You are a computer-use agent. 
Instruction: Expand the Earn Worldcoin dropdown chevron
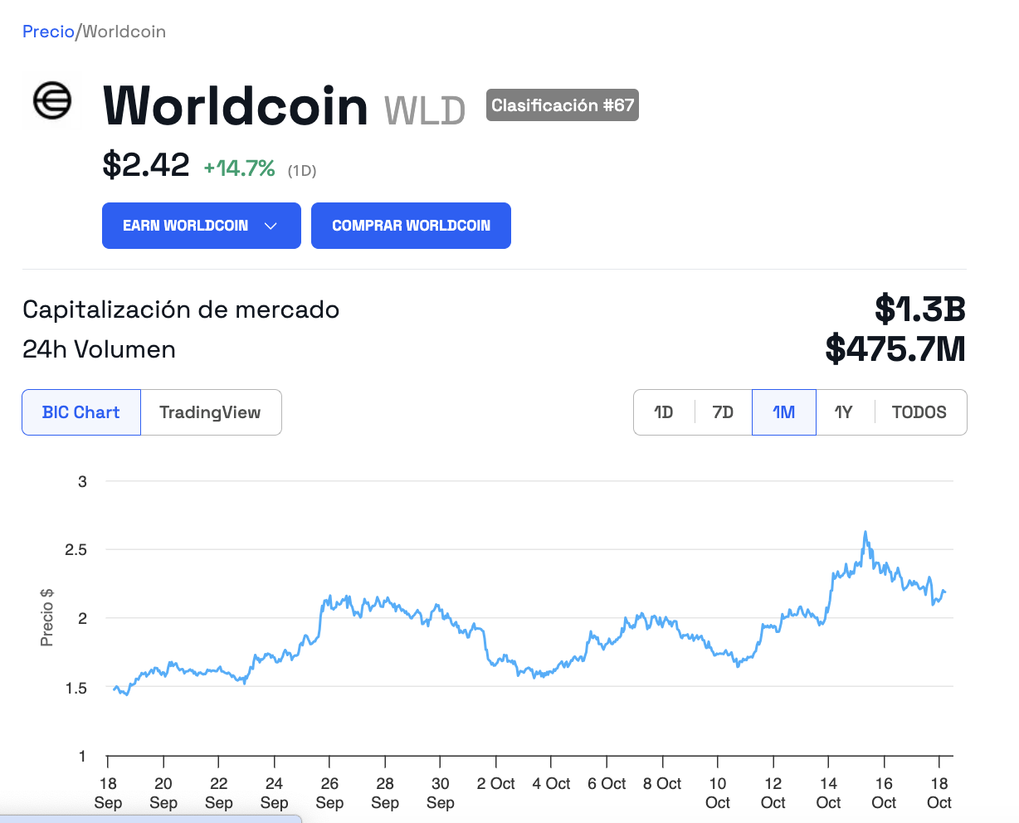270,226
